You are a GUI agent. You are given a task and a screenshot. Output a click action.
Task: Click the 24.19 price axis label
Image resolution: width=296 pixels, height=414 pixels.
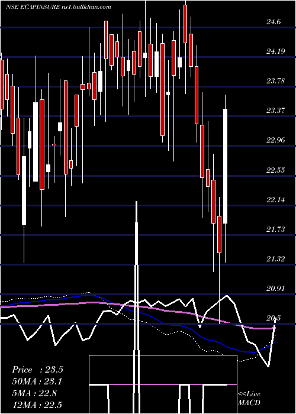point(276,51)
